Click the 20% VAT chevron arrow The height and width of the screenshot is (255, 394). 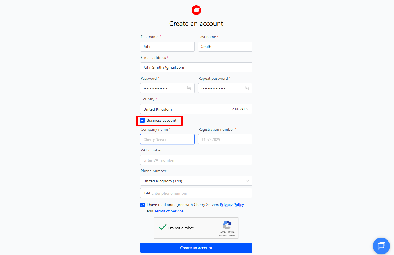click(x=248, y=109)
